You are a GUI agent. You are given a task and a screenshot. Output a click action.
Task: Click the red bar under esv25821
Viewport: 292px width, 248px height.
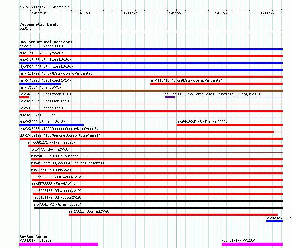(x=173, y=215)
